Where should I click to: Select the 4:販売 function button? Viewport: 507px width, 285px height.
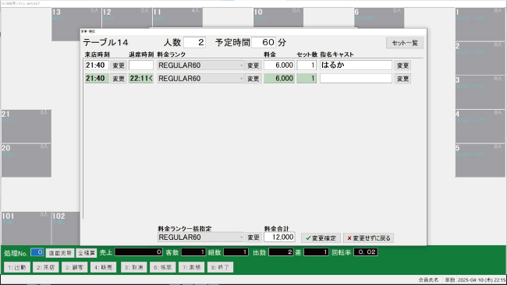(103, 267)
